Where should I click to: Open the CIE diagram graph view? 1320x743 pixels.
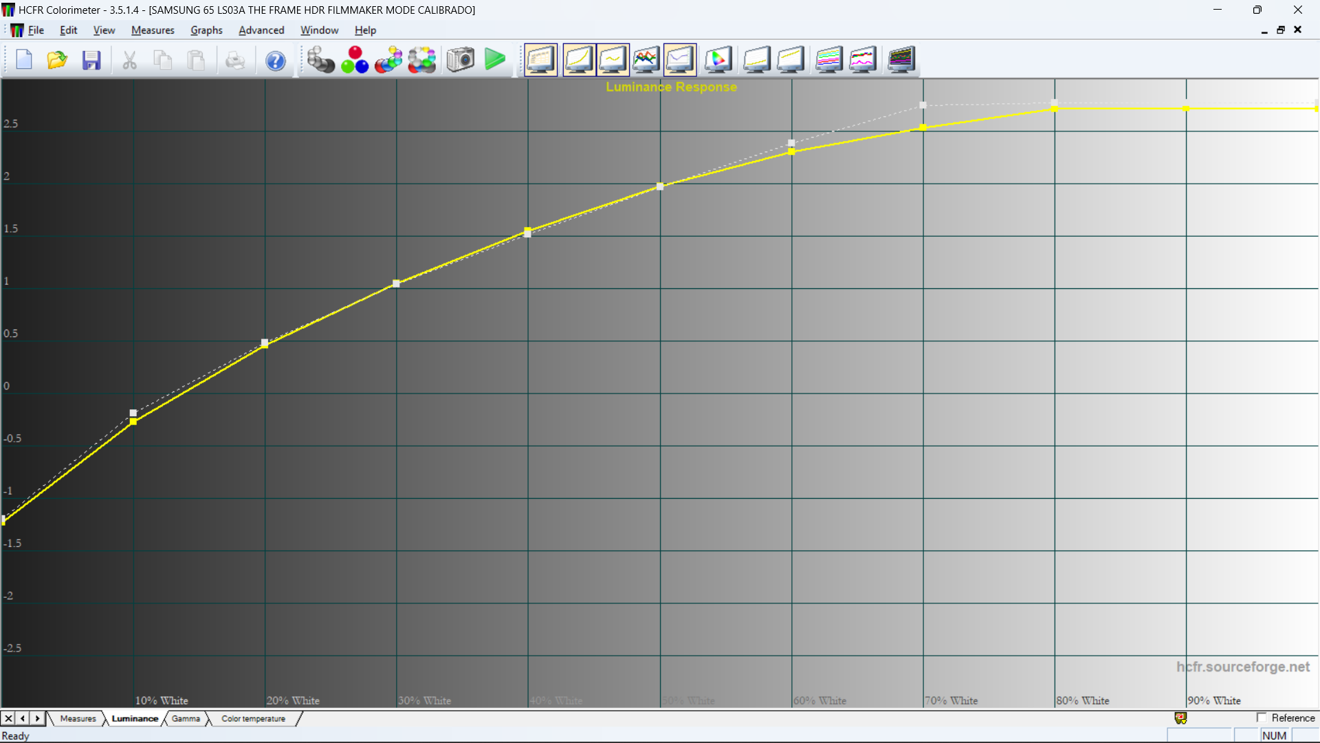point(718,60)
